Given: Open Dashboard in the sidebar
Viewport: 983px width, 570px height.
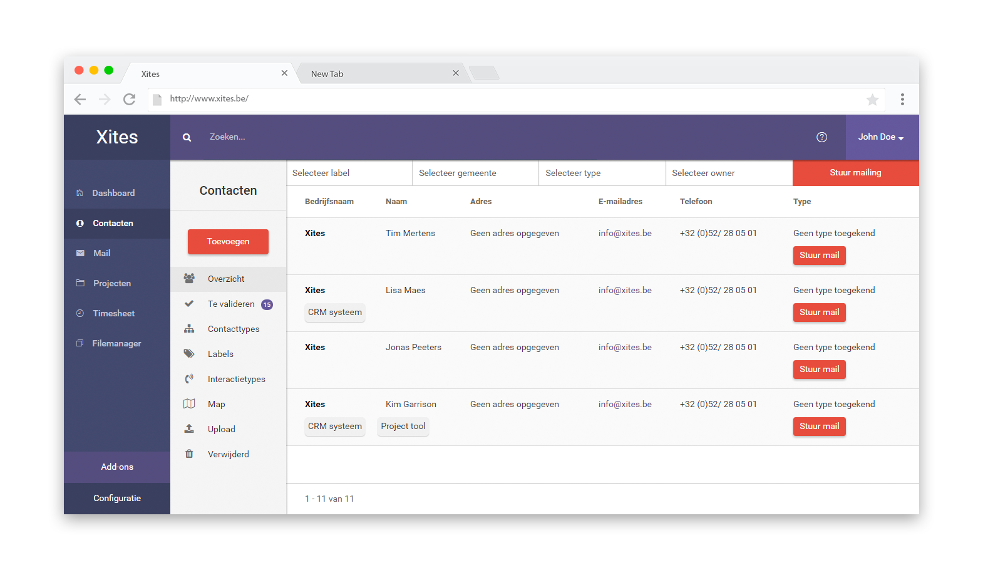Looking at the screenshot, I should 117,193.
